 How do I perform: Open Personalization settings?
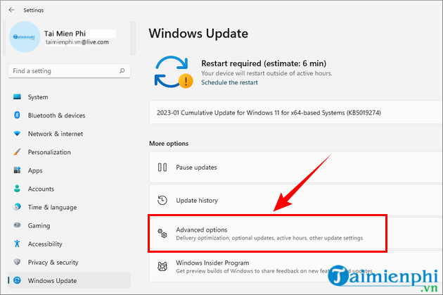[x=69, y=152]
